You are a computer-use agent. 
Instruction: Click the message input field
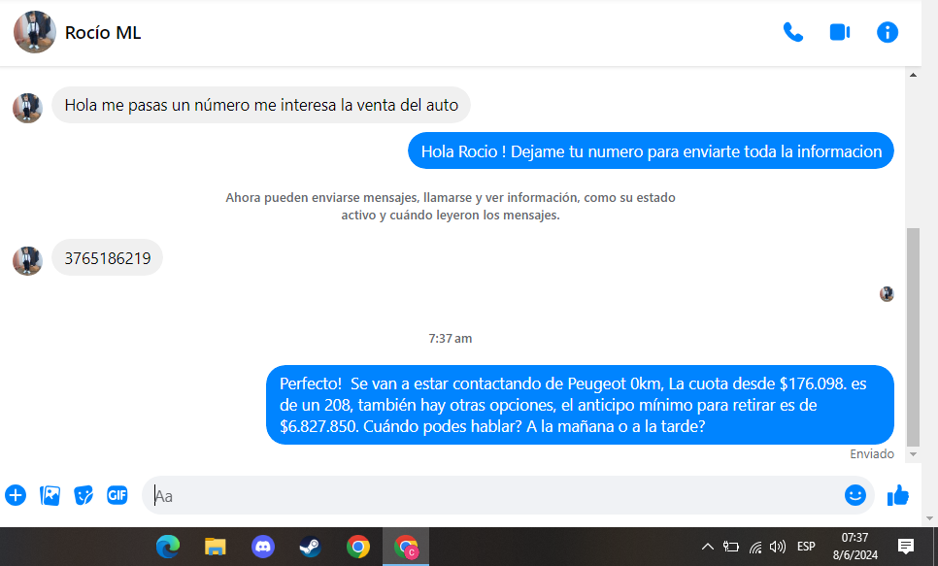coord(486,495)
